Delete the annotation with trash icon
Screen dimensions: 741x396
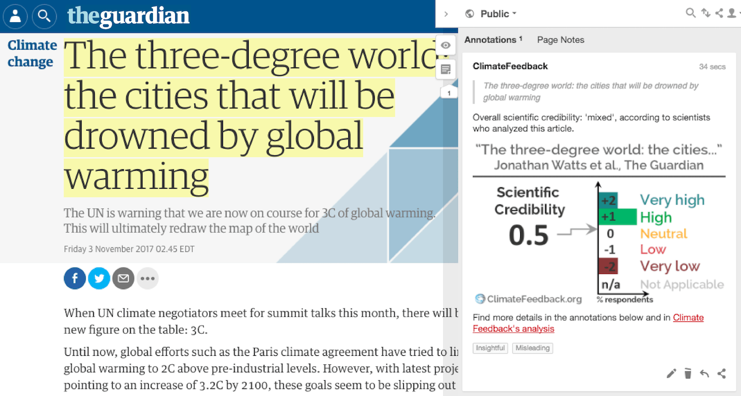tap(688, 374)
